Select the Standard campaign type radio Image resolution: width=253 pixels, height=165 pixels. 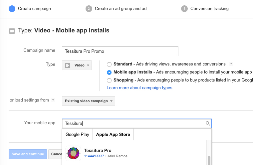[x=109, y=64]
